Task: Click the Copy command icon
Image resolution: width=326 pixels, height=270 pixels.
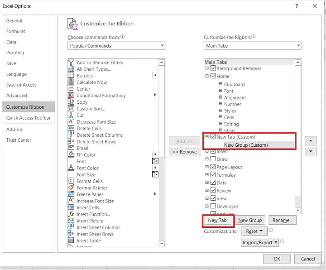Action: pos(71,102)
